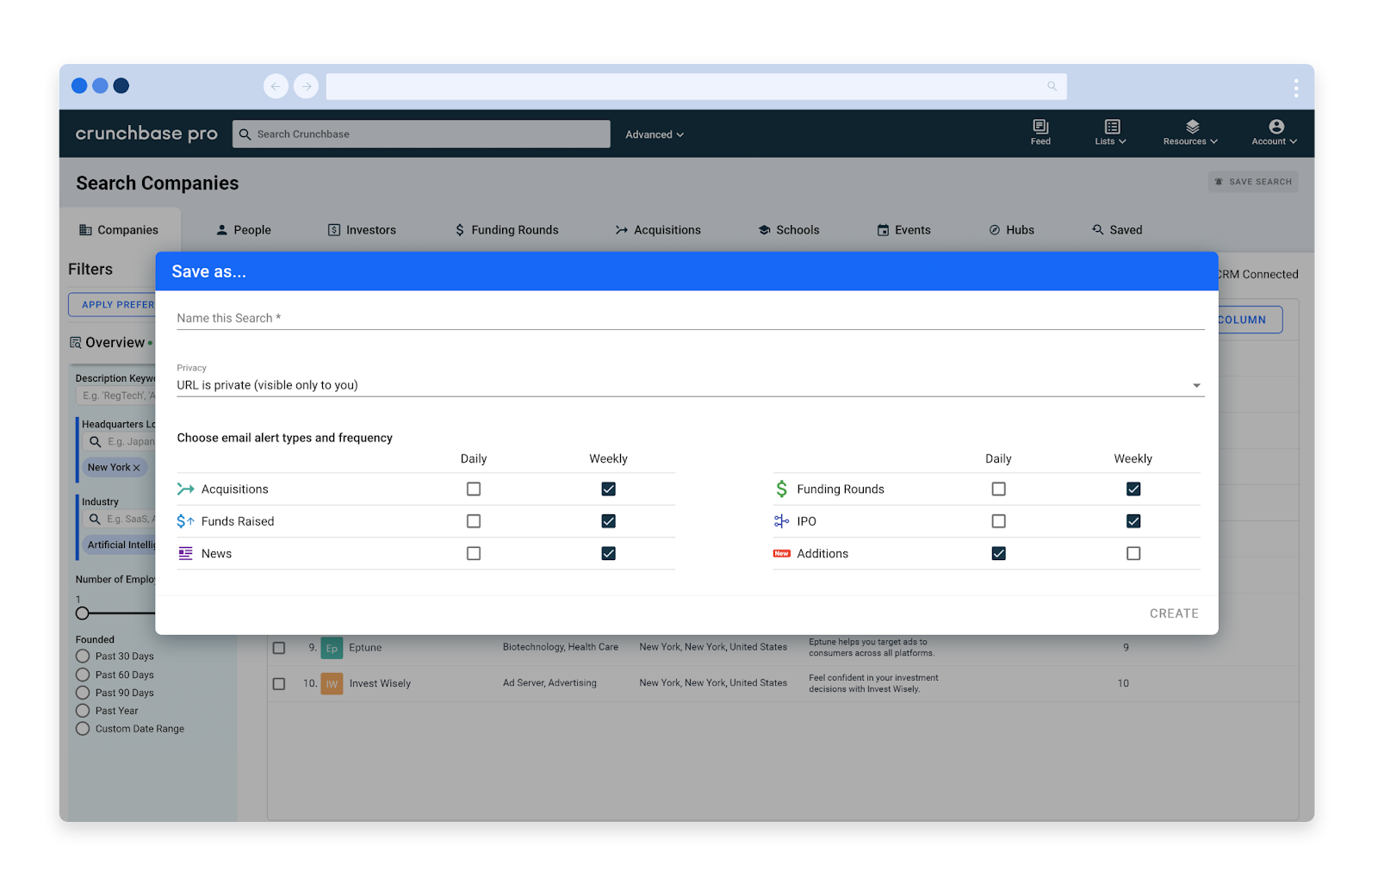Enable daily News alerts

(474, 553)
